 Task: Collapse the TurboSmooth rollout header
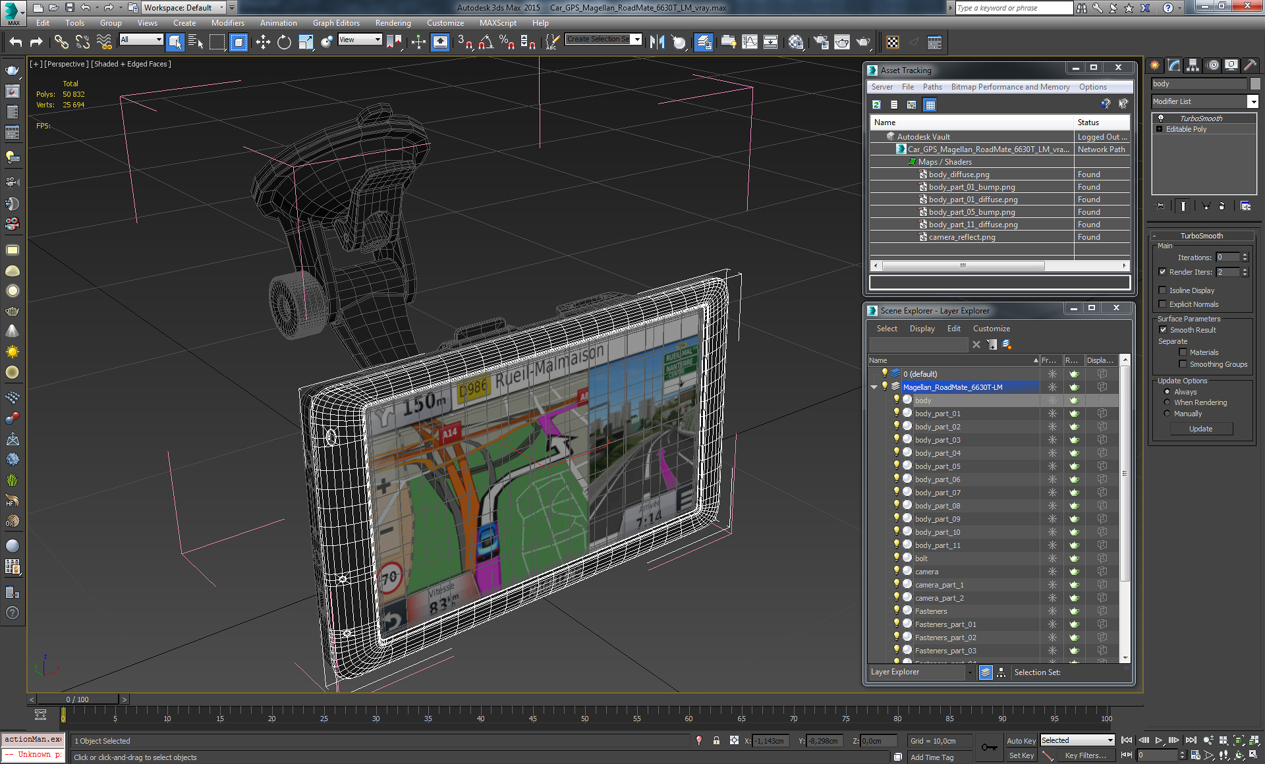(x=1202, y=236)
